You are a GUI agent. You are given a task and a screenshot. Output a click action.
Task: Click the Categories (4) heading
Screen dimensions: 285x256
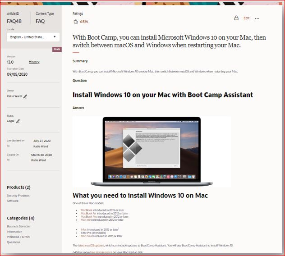click(x=21, y=218)
